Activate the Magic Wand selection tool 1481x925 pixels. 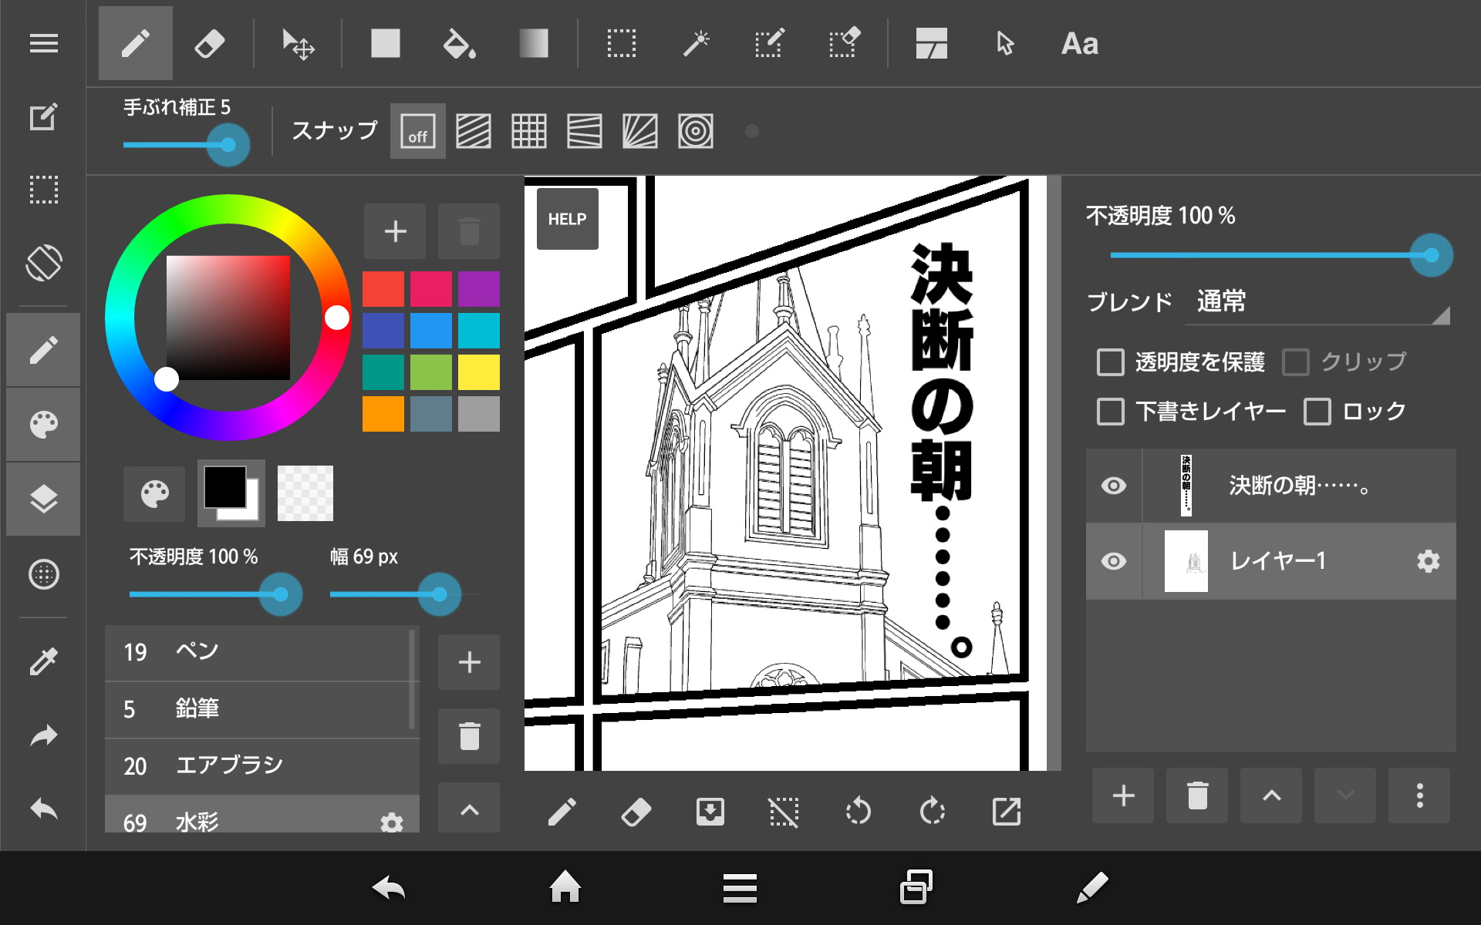[696, 44]
